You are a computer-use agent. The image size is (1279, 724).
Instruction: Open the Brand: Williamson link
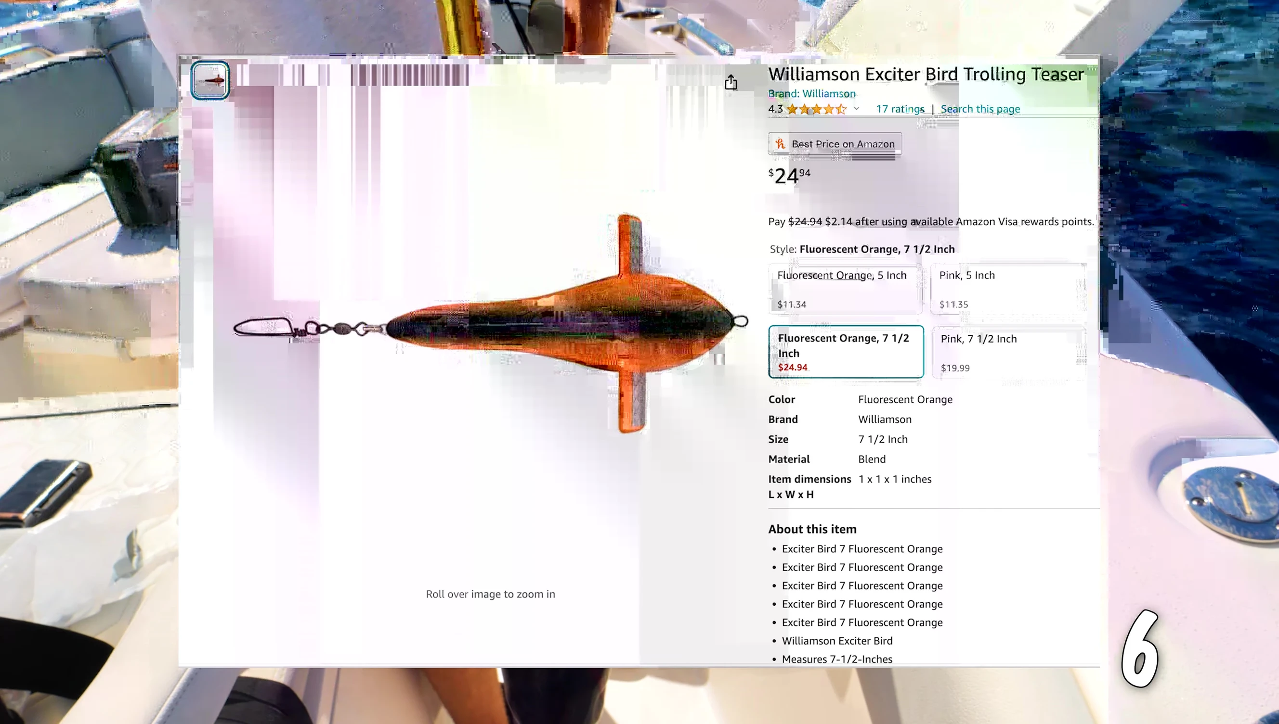(812, 93)
